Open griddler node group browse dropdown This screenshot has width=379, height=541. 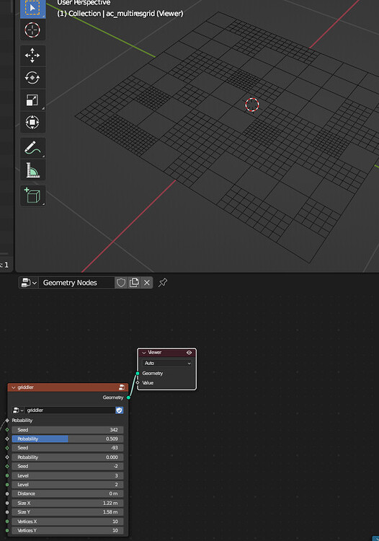[x=18, y=410]
